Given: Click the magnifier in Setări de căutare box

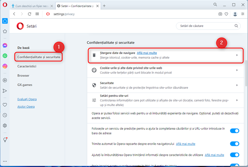Looking at the screenshot, I should [x=236, y=26].
